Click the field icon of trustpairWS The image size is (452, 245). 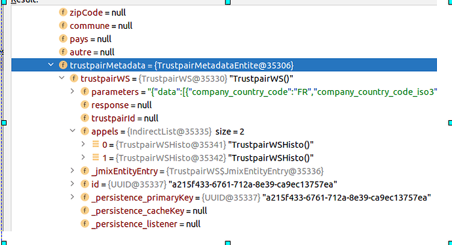tap(74, 78)
